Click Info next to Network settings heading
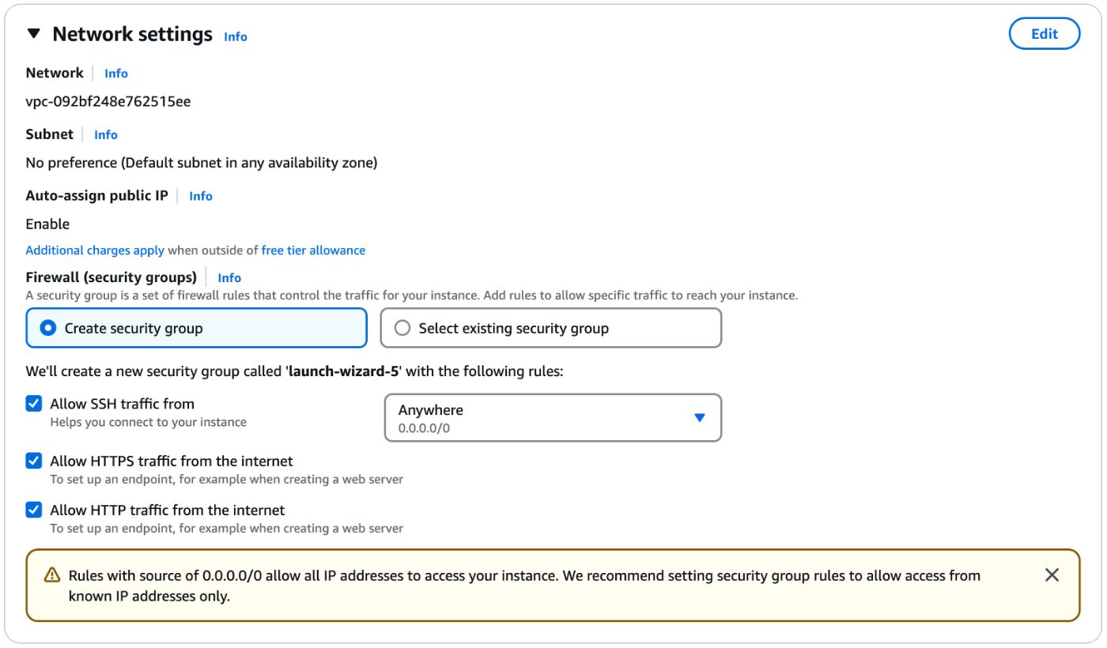The image size is (1107, 648). tap(235, 36)
